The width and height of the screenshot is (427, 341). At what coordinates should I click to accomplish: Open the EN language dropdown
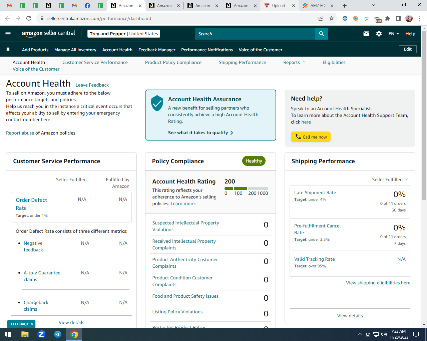click(x=394, y=34)
